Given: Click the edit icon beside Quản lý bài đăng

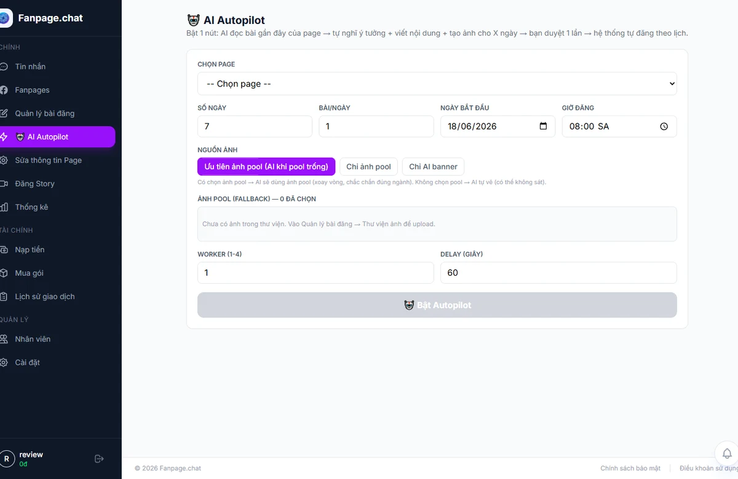Looking at the screenshot, I should tap(4, 114).
